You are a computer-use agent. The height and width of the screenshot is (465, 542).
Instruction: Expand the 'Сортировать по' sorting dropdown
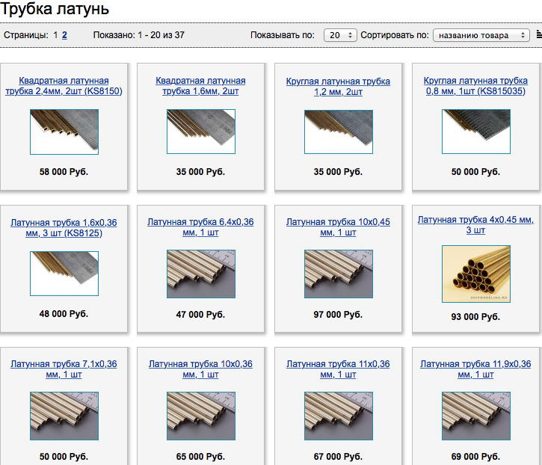point(481,35)
